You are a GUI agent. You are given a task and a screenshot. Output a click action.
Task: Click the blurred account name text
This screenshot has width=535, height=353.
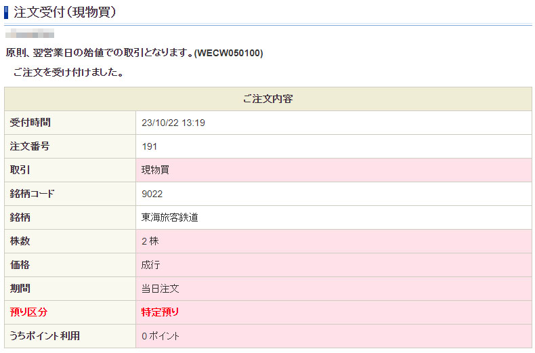(x=30, y=33)
